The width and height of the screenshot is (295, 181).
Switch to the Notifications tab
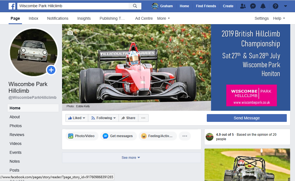(58, 18)
